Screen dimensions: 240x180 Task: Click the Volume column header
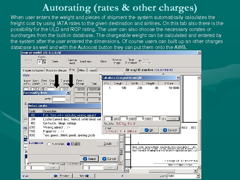[169, 83]
